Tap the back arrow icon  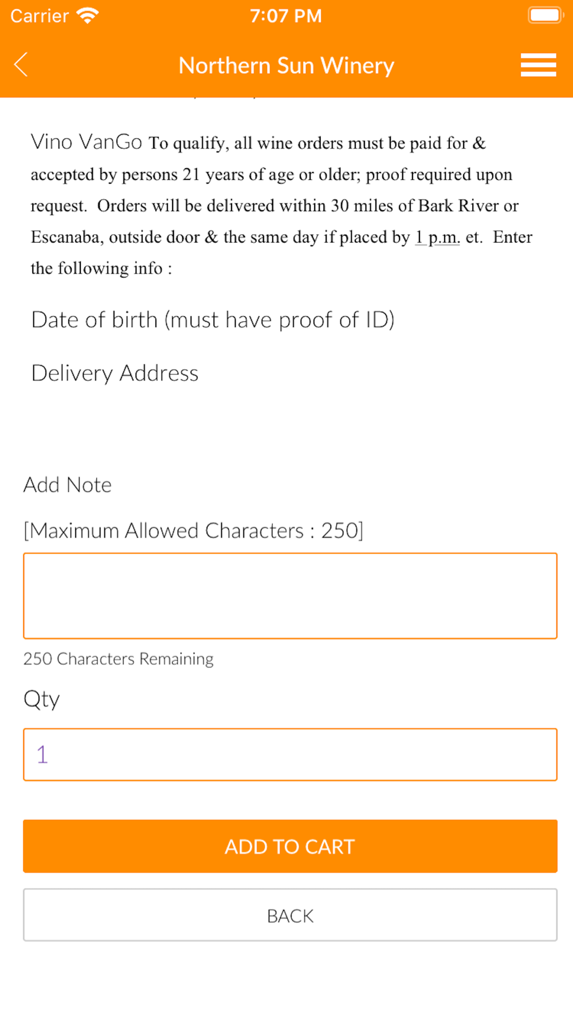[x=21, y=65]
